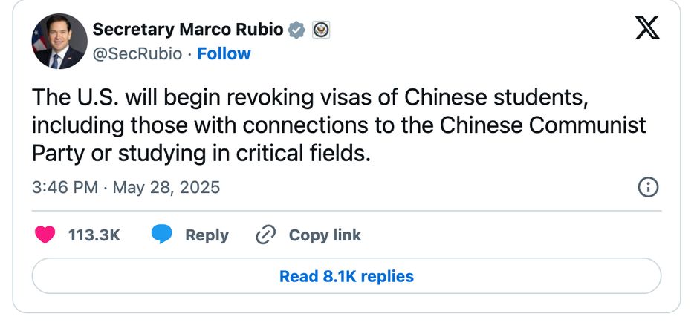Select the Copy link text label
Screen dimensions: 697x334
[x=325, y=235]
